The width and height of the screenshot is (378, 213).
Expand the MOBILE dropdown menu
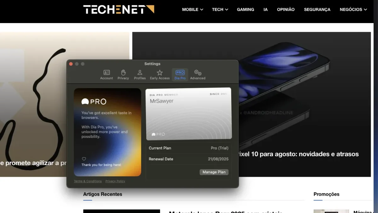(x=192, y=9)
